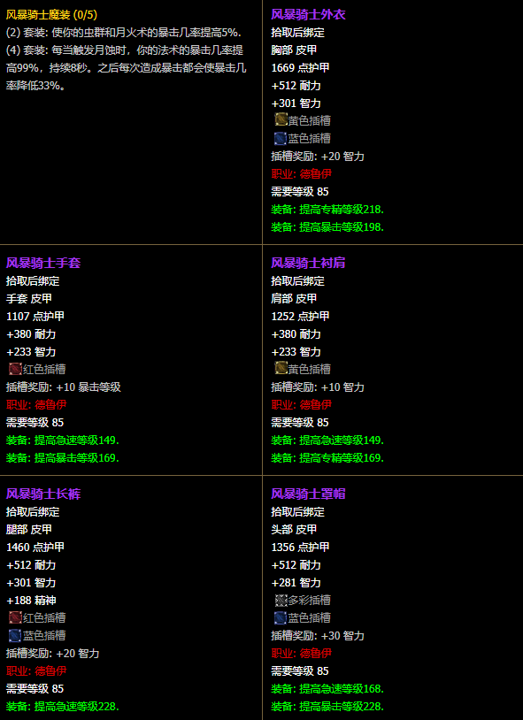Viewport: 523px width, 720px height.
Task: Open the 风暴骑士手套 item title
Action: point(43,263)
